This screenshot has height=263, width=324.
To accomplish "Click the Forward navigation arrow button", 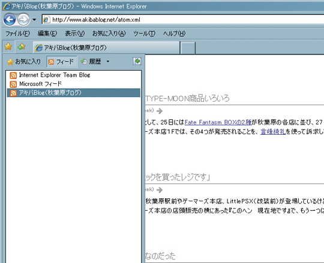I will (23, 20).
